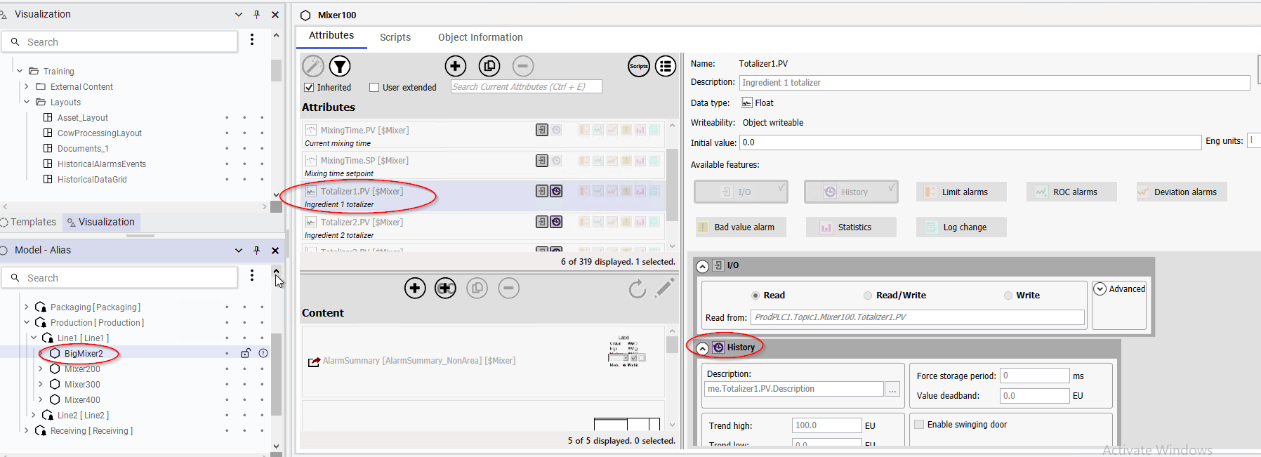Collapse the Layouts folder
Viewport: 1261px width, 457px height.
click(x=27, y=102)
